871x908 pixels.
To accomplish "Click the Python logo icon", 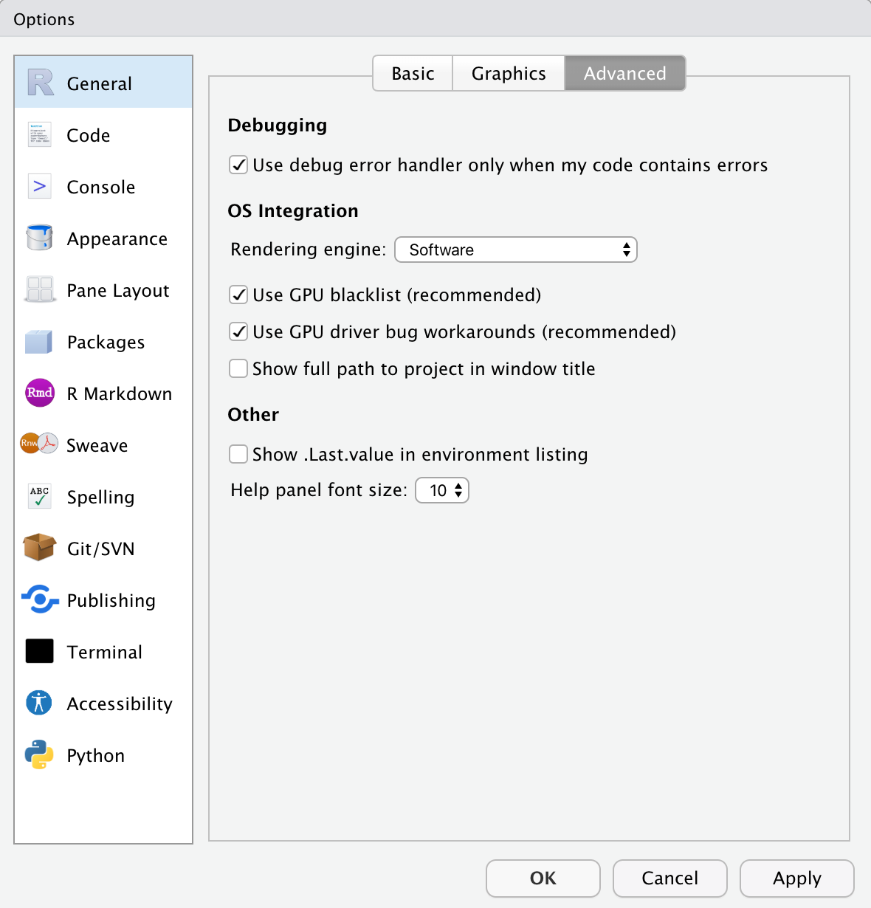I will tap(38, 754).
